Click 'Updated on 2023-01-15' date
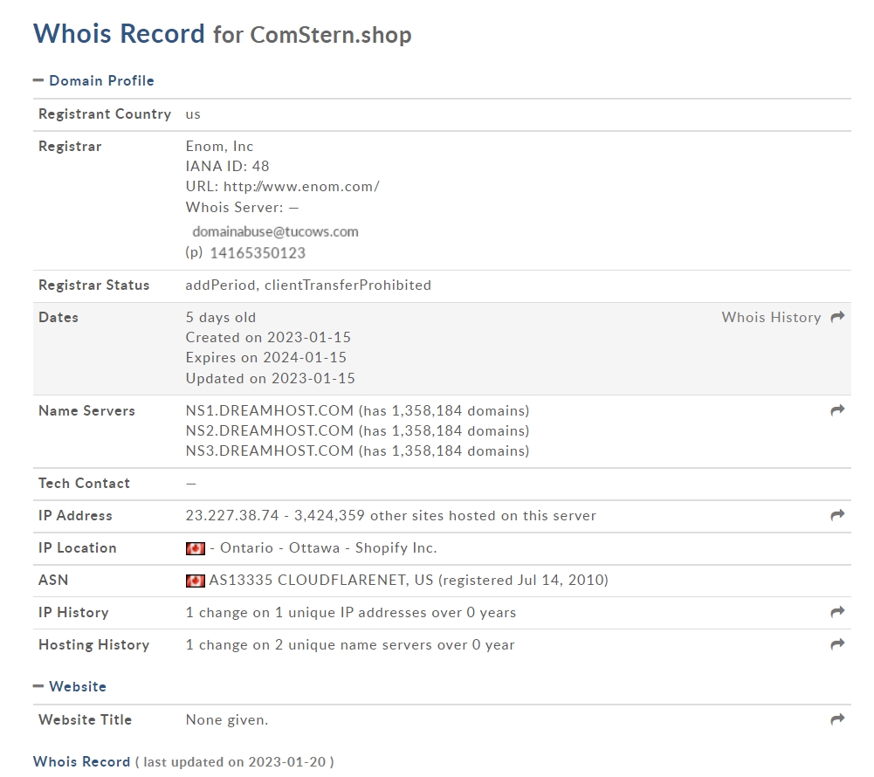This screenshot has width=874, height=777. pos(271,379)
